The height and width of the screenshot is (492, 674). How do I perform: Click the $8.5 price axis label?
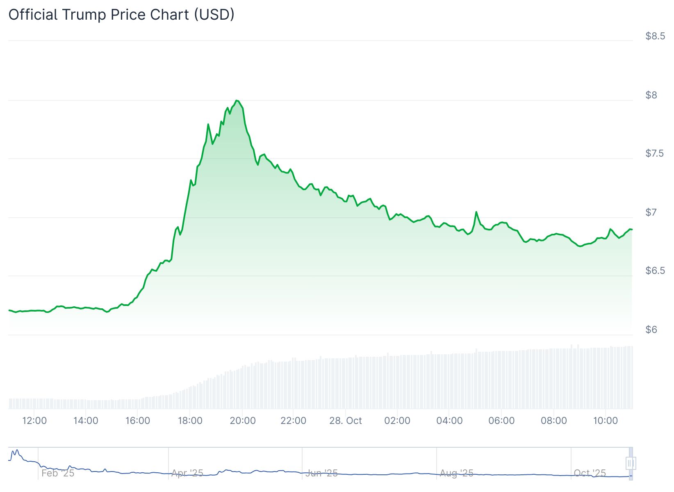[x=655, y=36]
